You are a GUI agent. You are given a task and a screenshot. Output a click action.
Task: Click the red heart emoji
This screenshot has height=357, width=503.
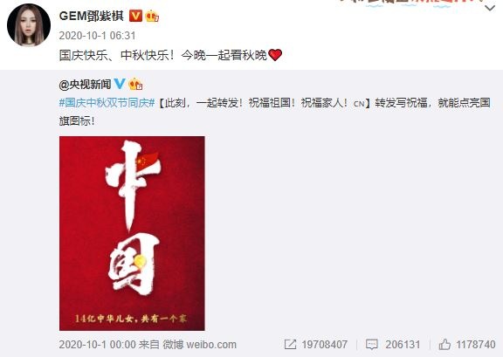(x=275, y=55)
